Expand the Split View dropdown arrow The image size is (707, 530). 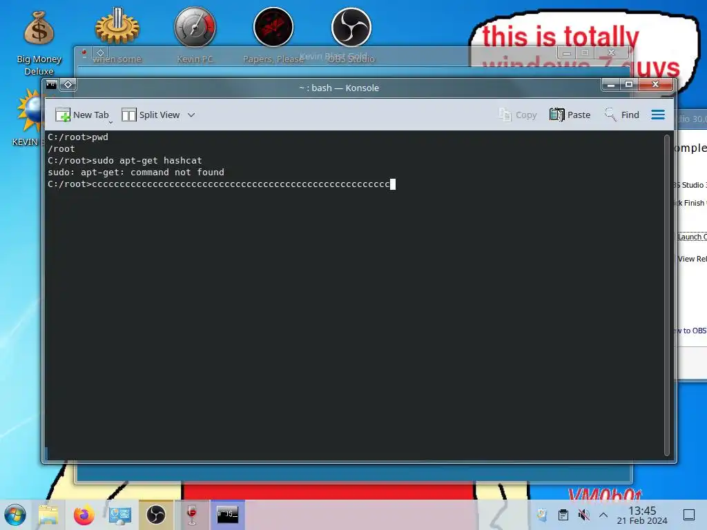tap(191, 115)
